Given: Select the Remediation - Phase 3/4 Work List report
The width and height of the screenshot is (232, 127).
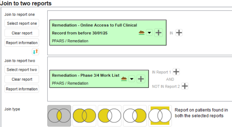Looking at the screenshot, I should (x=85, y=76).
